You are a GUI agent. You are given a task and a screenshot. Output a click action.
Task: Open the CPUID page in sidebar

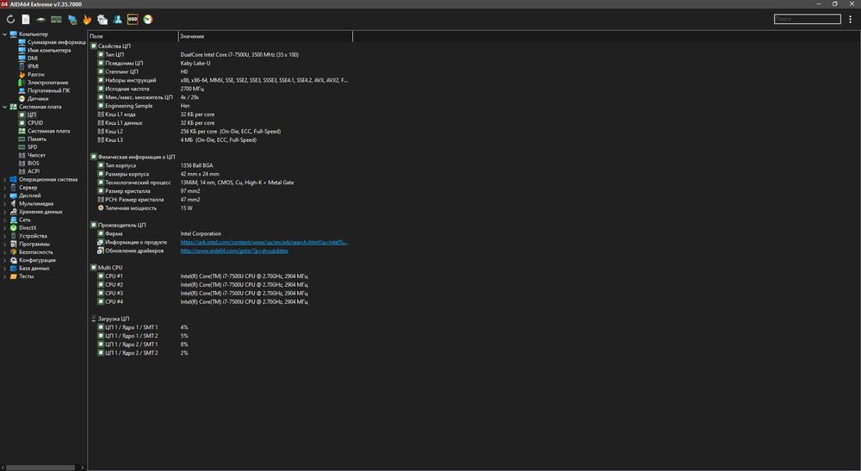pos(34,123)
